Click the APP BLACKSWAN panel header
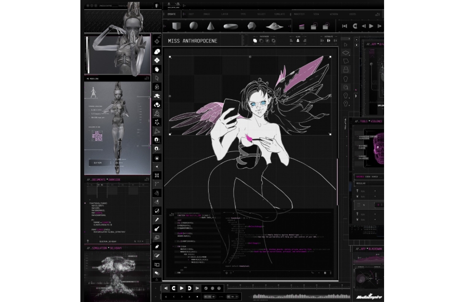Image resolution: width=456 pixels, height=302 pixels. (x=369, y=249)
